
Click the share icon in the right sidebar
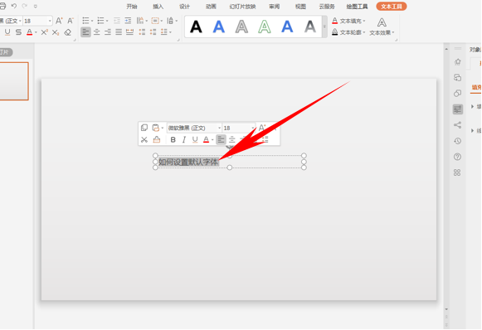coord(457,124)
